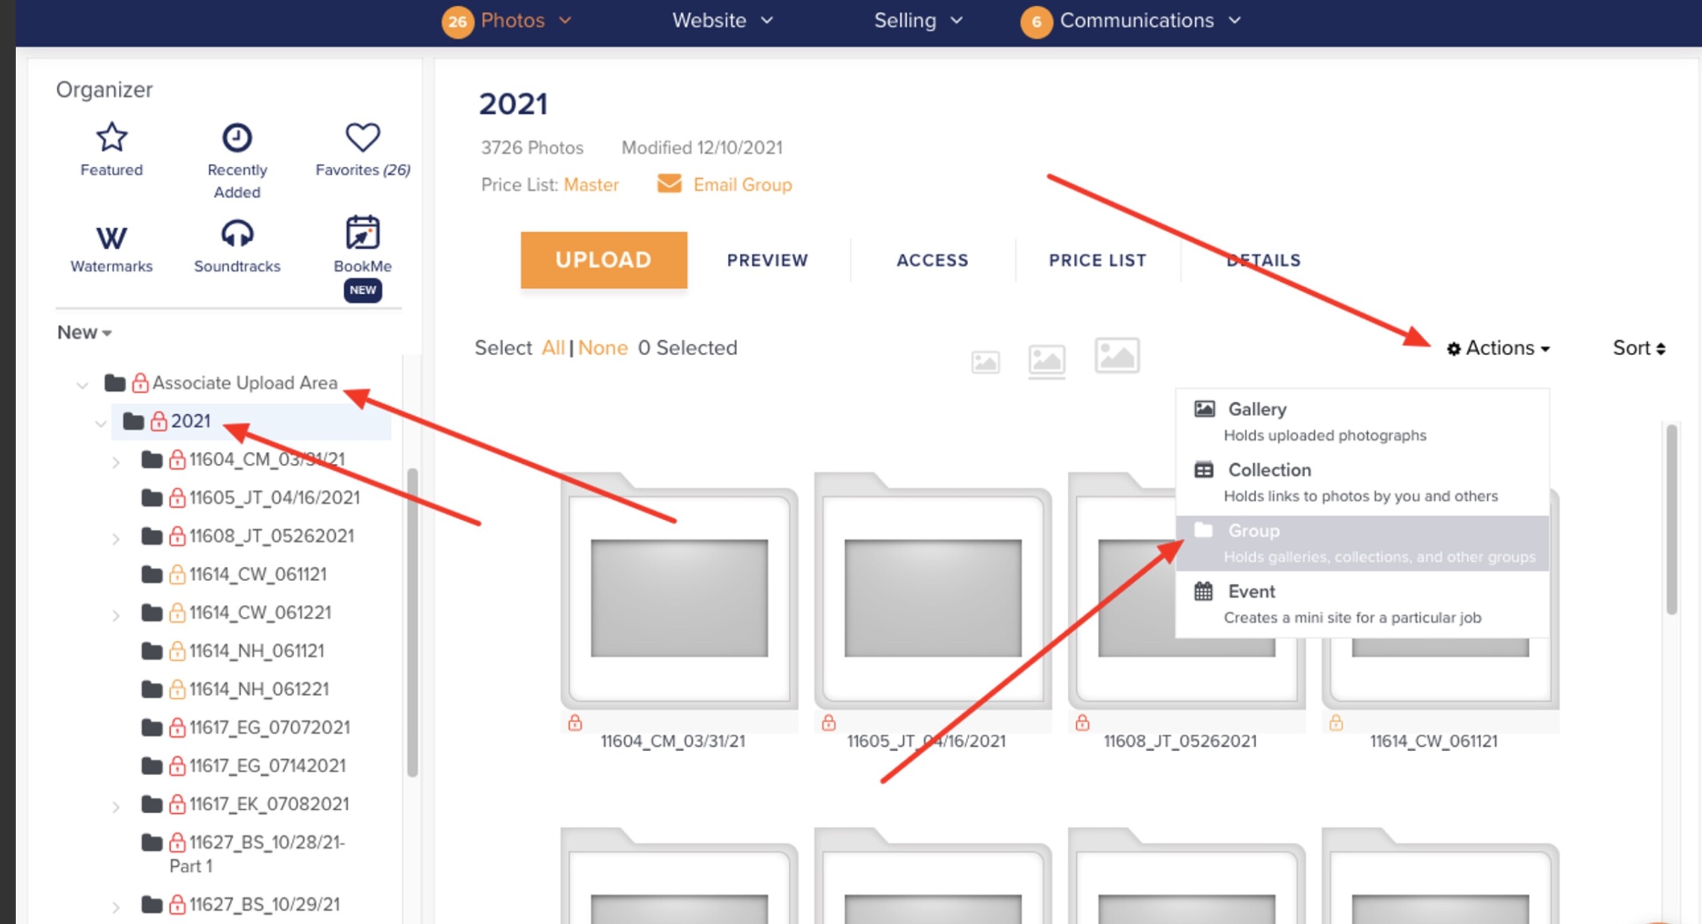Image resolution: width=1702 pixels, height=924 pixels.
Task: Collapse the 2021 folder in tree
Action: tap(101, 423)
